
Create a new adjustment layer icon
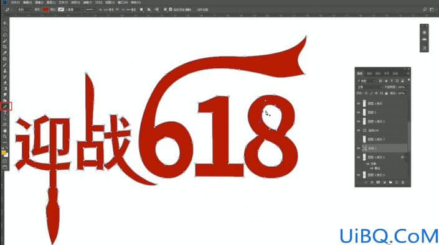[x=384, y=182]
